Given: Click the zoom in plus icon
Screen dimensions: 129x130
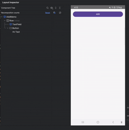Looking at the screenshot, I should tap(128, 108).
